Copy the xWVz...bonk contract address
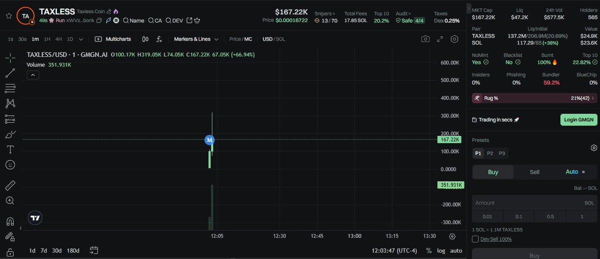 (99, 20)
